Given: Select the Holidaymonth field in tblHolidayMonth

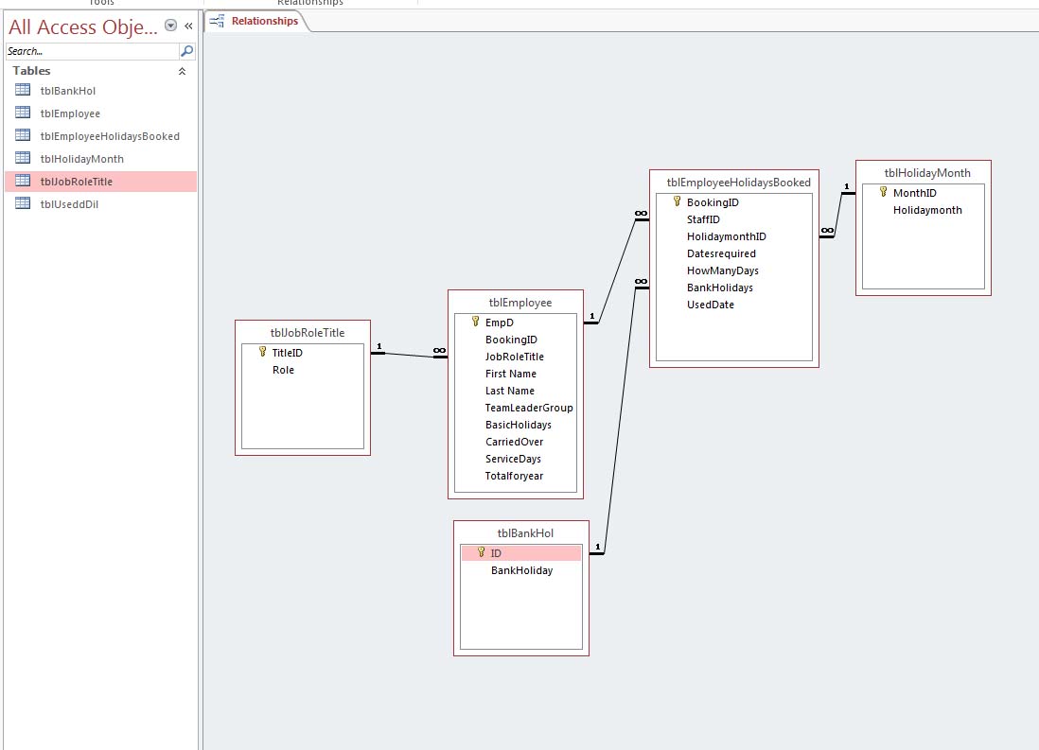Looking at the screenshot, I should (924, 210).
